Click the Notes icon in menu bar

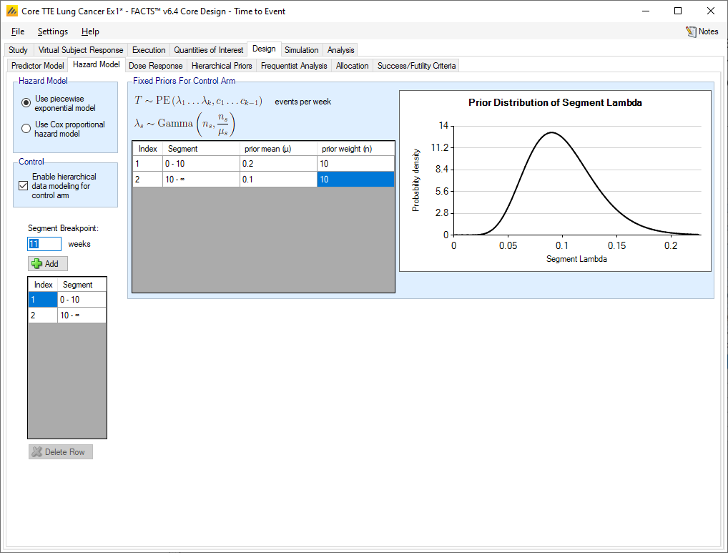(691, 31)
